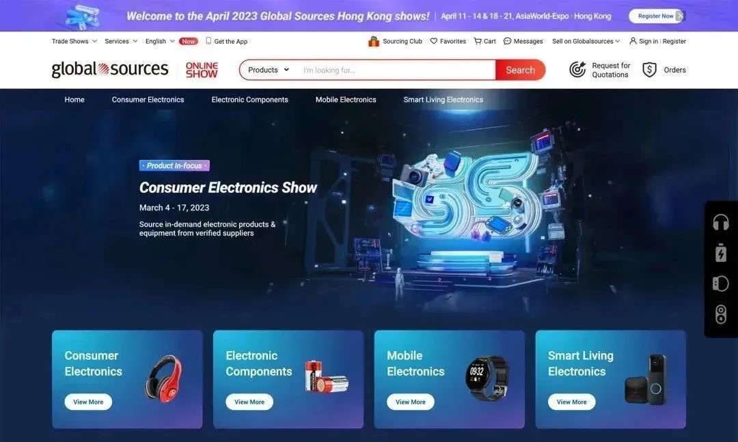The width and height of the screenshot is (738, 442).
Task: Close the top promotional banner
Action: click(x=680, y=16)
